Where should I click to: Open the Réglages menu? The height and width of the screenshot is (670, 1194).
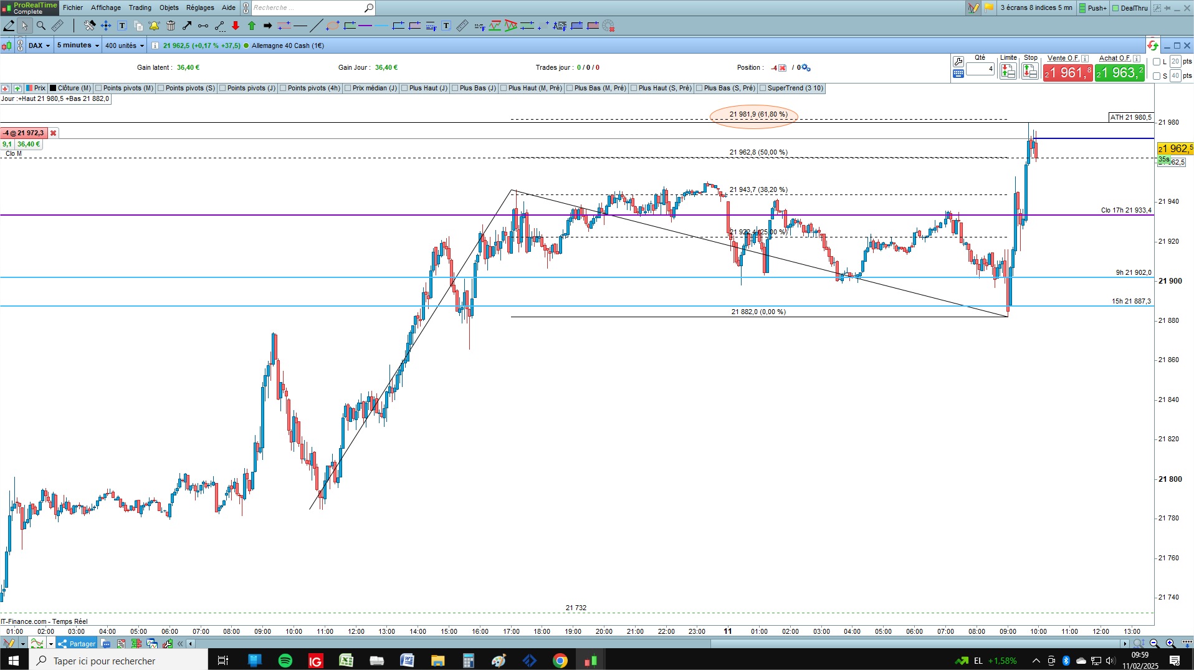200,8
